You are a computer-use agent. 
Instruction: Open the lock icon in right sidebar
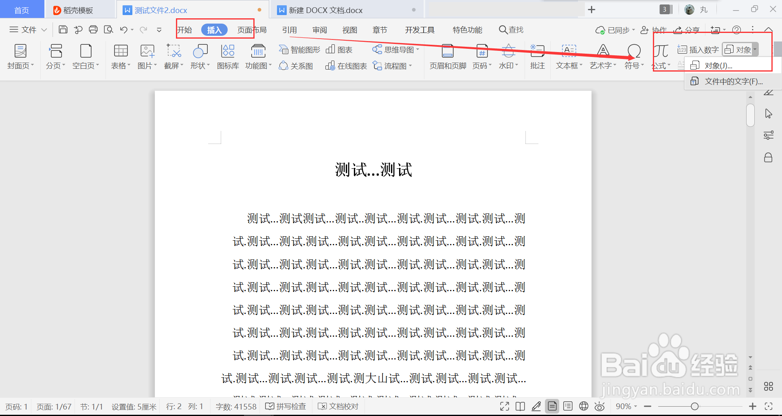tap(768, 157)
